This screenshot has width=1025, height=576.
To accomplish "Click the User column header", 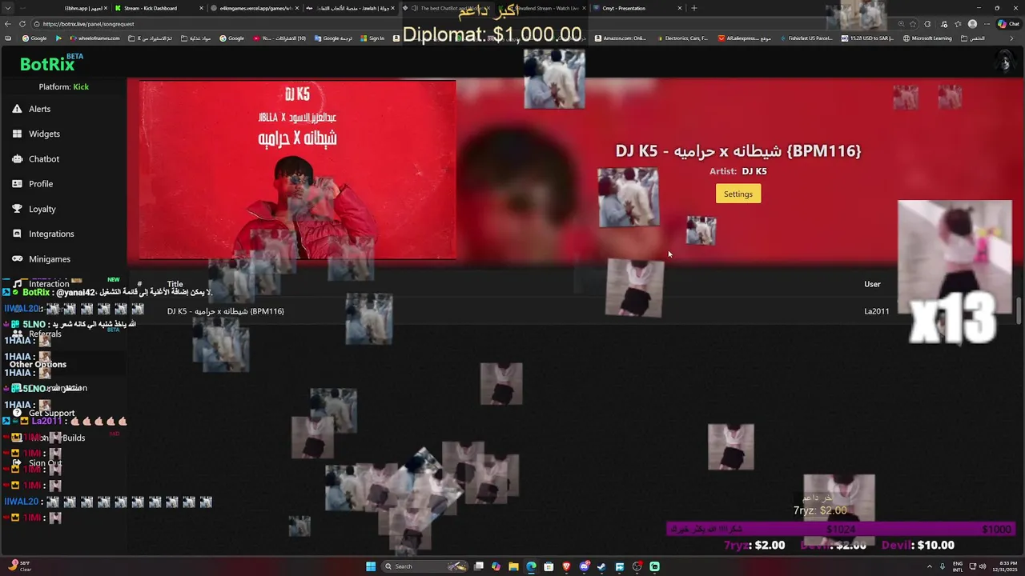I will click(x=872, y=284).
